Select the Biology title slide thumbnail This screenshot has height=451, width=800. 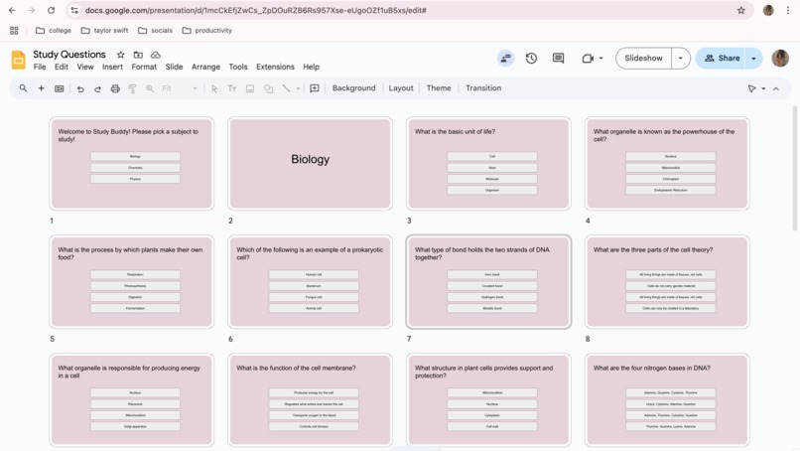(311, 164)
